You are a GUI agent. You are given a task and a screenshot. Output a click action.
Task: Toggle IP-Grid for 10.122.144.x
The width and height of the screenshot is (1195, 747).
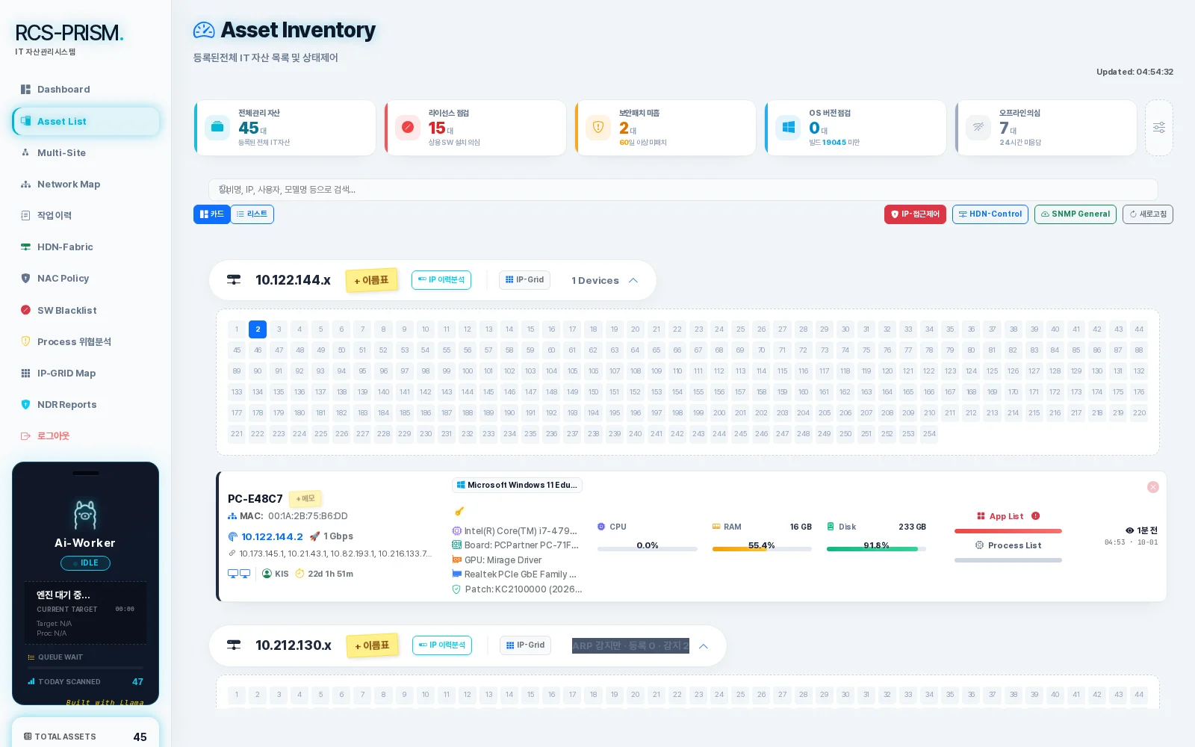524,280
